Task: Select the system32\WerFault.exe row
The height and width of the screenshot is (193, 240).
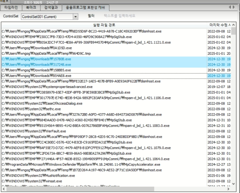Action: pyautogui.click(x=34, y=131)
